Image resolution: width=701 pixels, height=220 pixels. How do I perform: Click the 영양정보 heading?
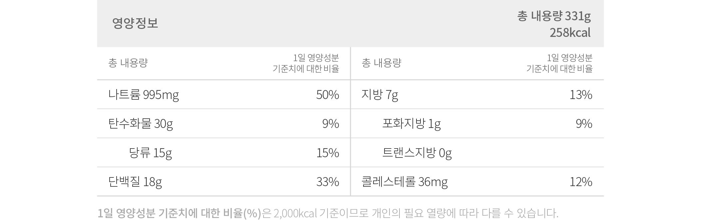(x=135, y=23)
